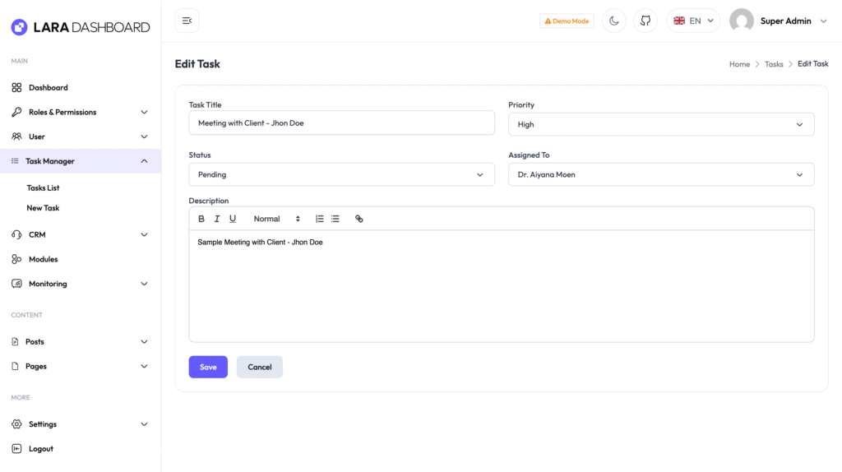Screen dimensions: 842x472
Task: Cancel editing the task
Action: (259, 367)
